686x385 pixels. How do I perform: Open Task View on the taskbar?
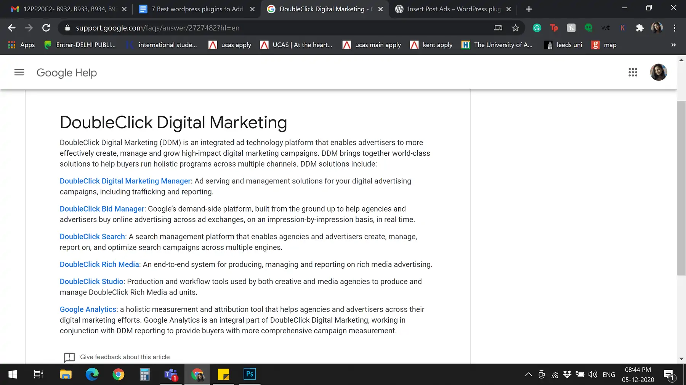point(38,374)
